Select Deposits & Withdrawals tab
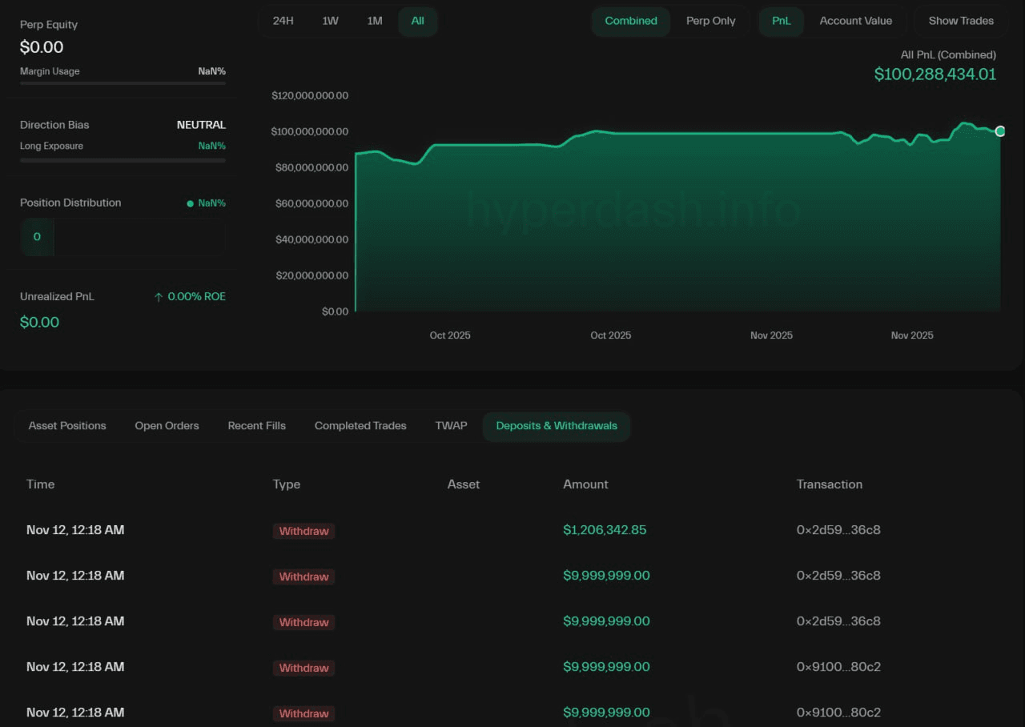 [x=557, y=426]
